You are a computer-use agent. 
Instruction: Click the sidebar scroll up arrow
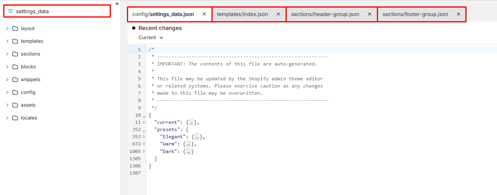tap(117, 3)
